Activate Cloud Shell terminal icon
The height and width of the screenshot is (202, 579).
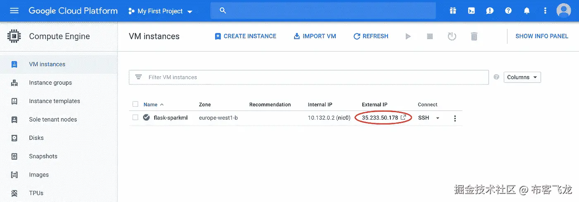(471, 11)
